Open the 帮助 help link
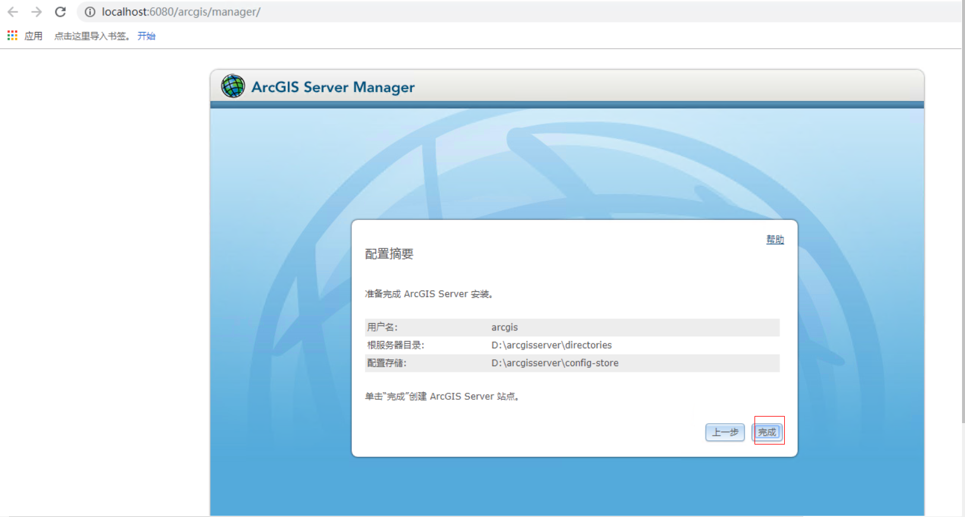This screenshot has width=965, height=517. point(775,239)
